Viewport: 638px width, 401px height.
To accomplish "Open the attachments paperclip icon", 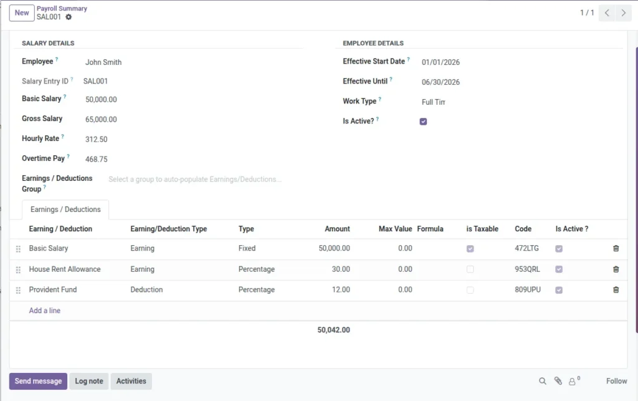I will click(558, 381).
